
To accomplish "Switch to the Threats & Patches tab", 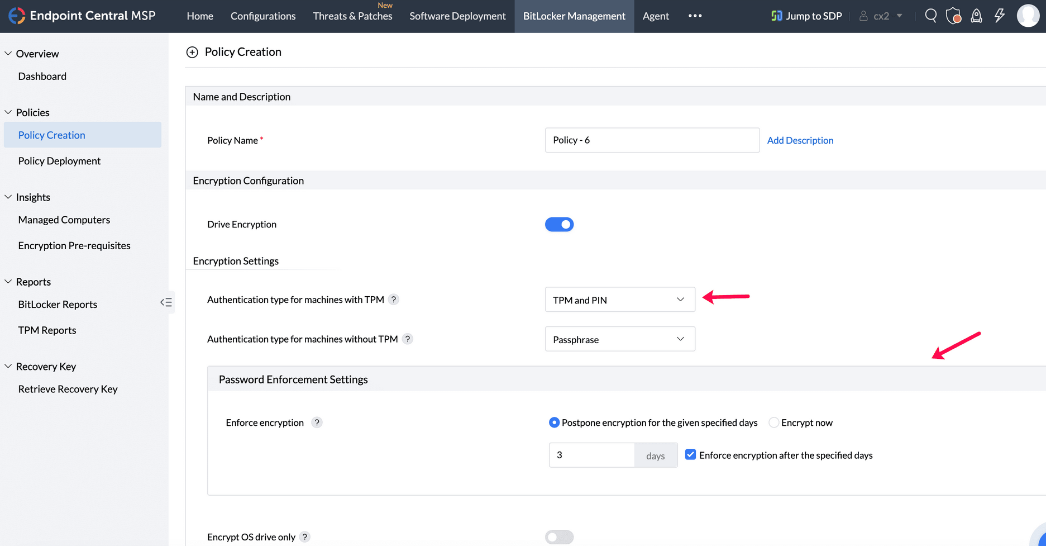I will 352,16.
